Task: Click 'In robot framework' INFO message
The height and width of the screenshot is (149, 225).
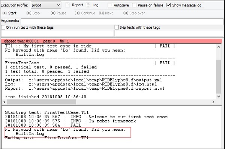Action: point(112,121)
